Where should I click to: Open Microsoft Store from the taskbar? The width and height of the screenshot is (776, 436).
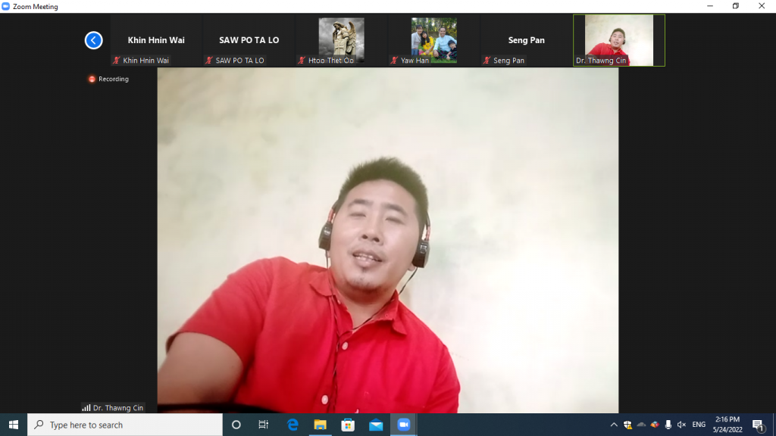coord(348,425)
